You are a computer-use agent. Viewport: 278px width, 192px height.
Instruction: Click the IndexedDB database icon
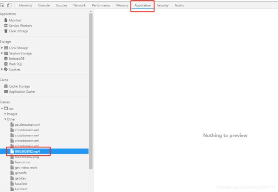pos(6,59)
